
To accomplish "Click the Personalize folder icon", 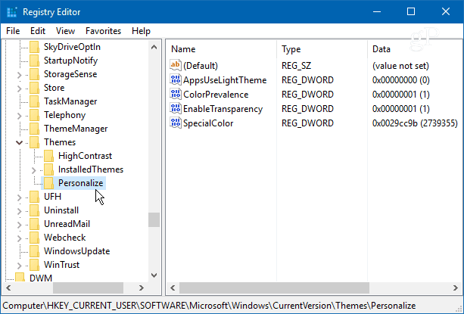I will [x=48, y=183].
